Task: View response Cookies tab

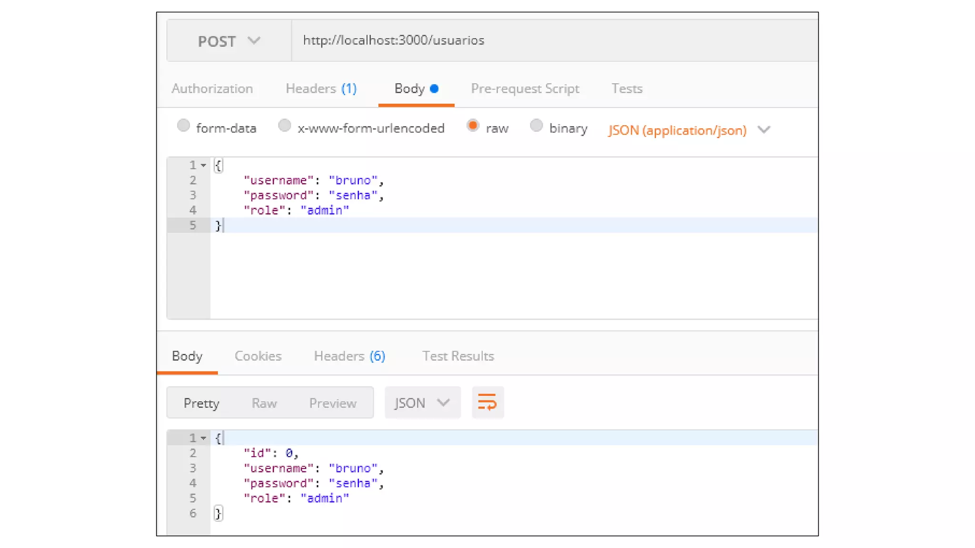Action: coord(258,356)
